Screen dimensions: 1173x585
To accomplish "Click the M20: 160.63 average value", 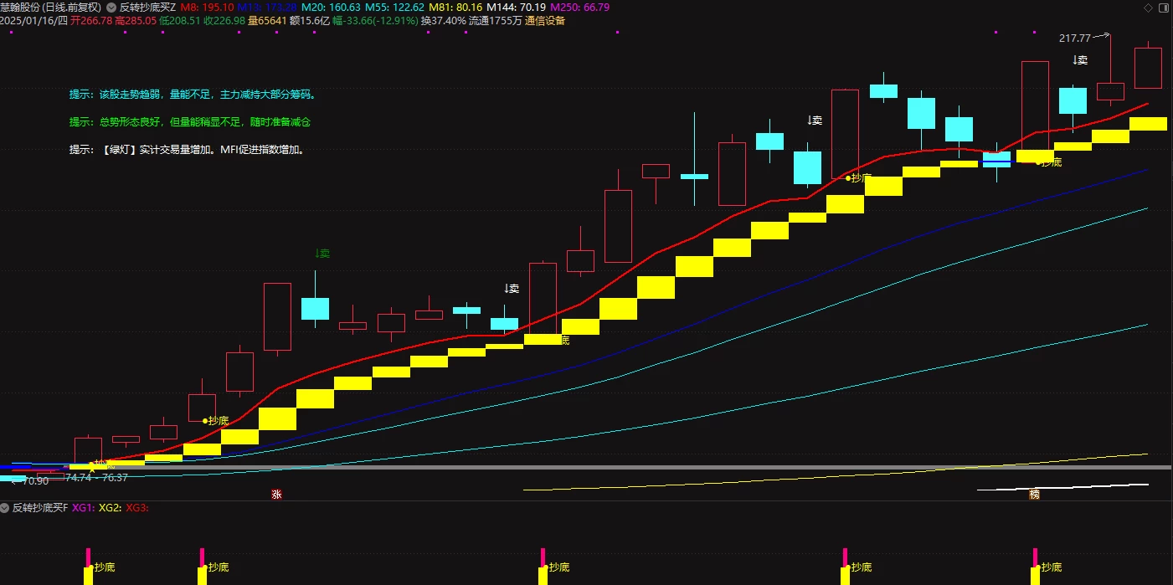I will coord(329,7).
